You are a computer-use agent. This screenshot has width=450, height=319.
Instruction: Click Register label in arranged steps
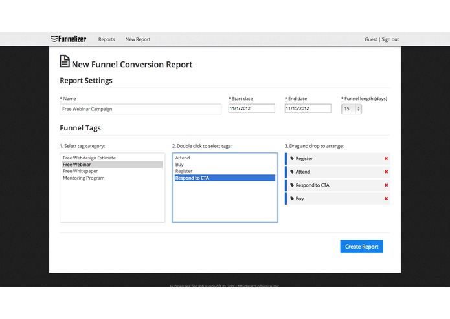[304, 159]
